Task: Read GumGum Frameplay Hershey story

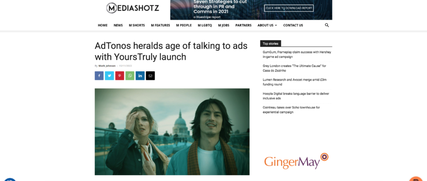Action: pos(297,54)
